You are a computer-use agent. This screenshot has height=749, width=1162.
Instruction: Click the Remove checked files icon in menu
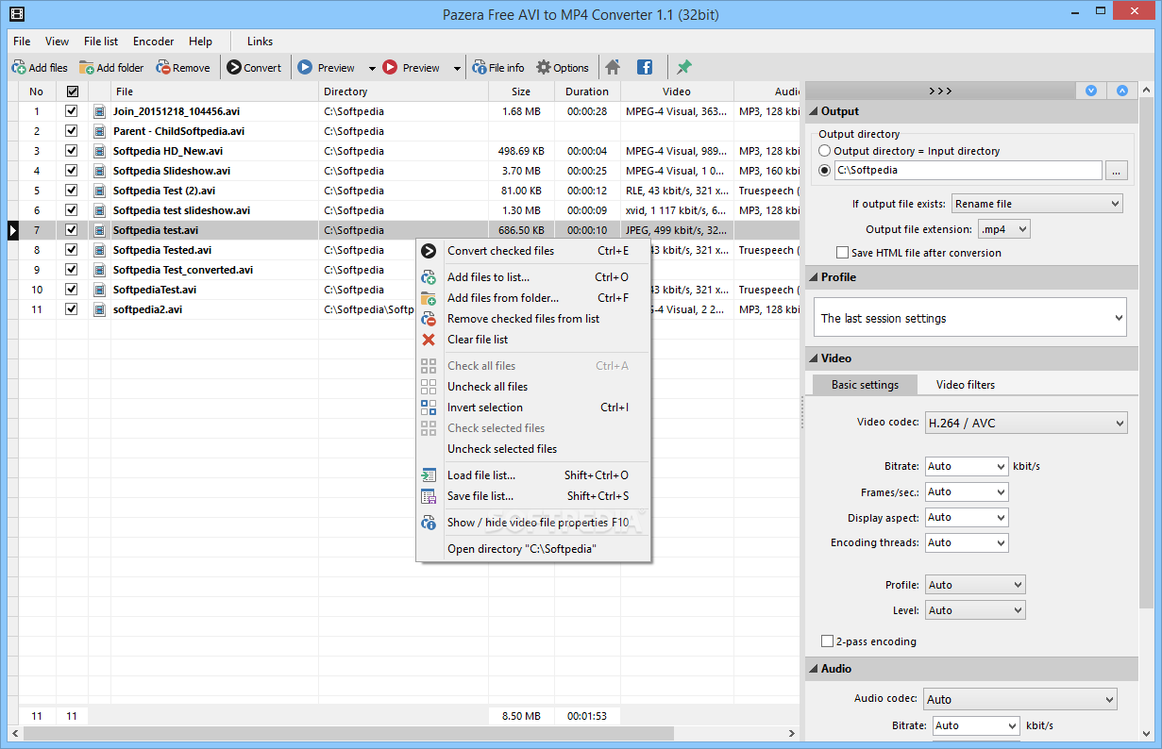click(x=429, y=319)
